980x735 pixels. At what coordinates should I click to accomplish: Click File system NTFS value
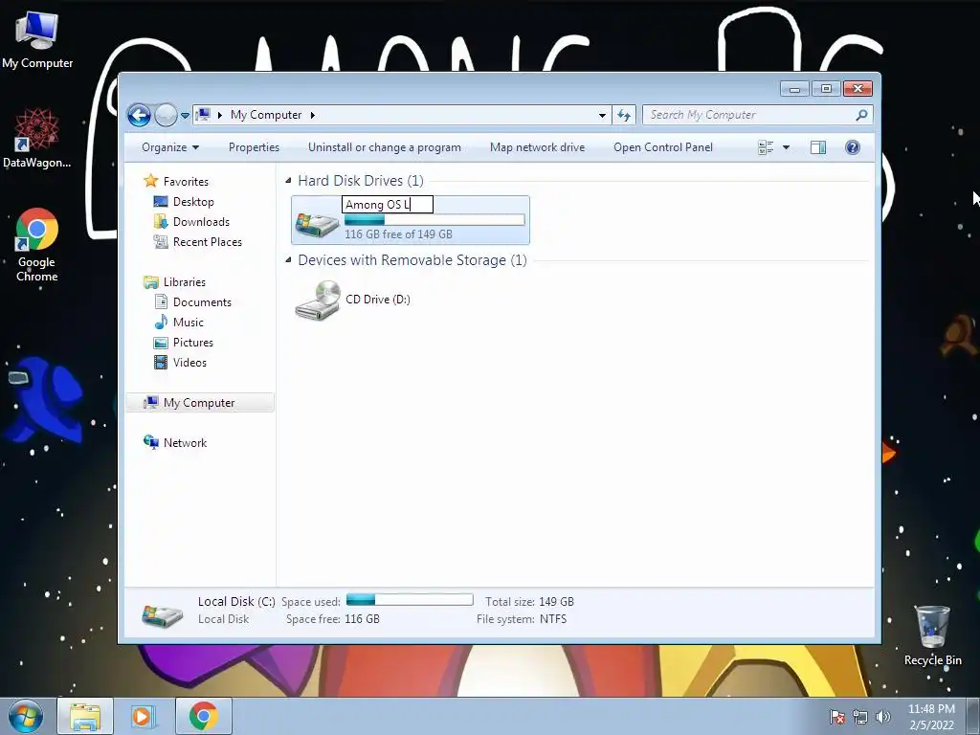(553, 619)
